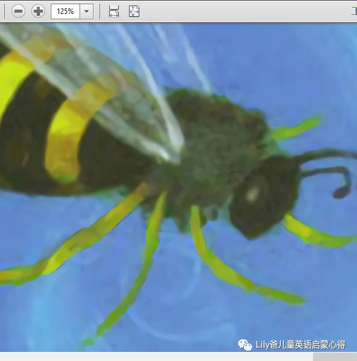Zoom in with the plus button

point(38,11)
